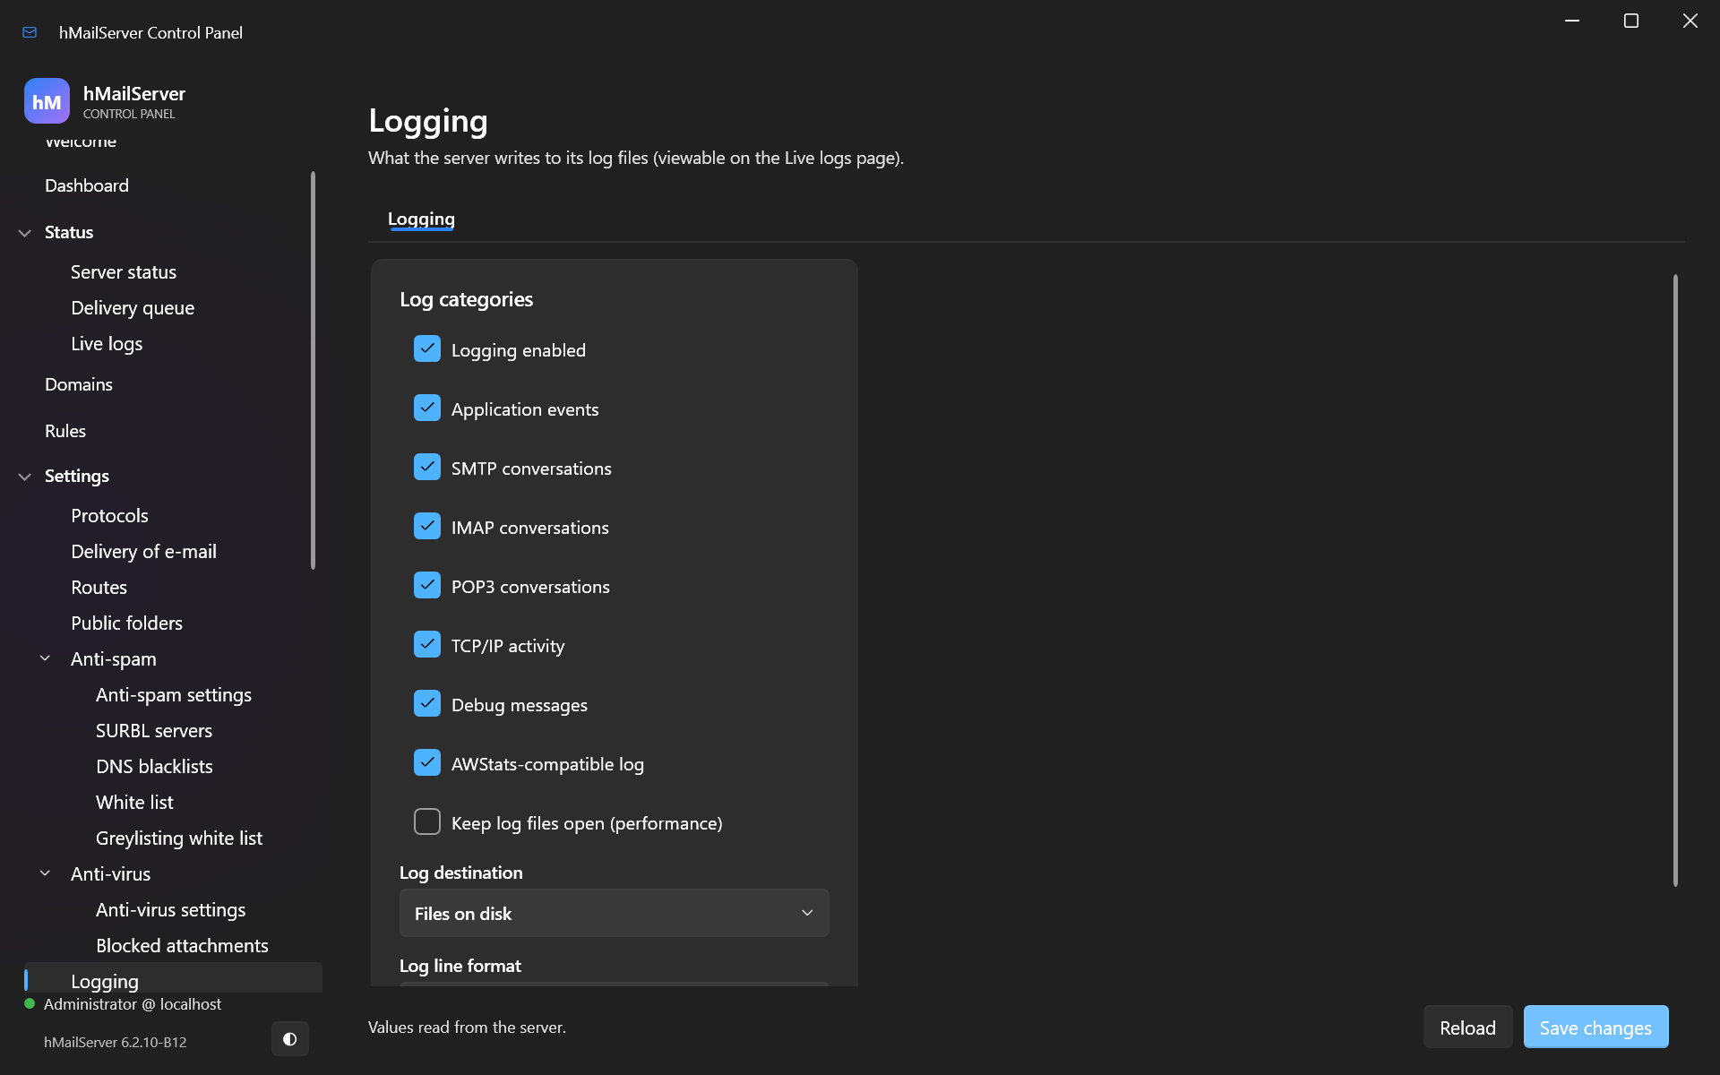This screenshot has height=1075, width=1720.
Task: Uncheck AWStats-compatible log
Action: [427, 762]
